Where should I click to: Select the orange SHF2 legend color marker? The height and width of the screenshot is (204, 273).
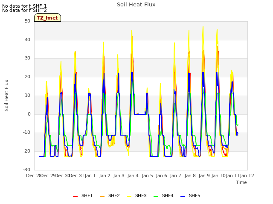click(x=102, y=196)
